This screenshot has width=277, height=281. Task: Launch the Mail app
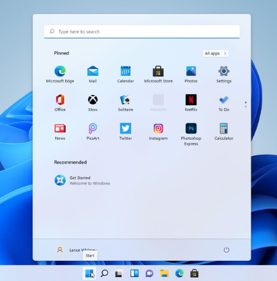(93, 74)
